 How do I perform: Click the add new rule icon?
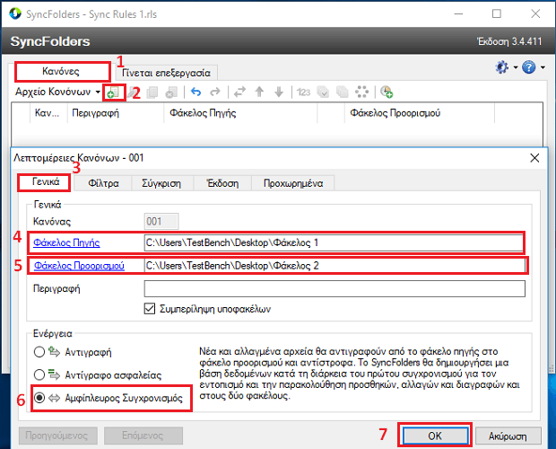pos(114,92)
